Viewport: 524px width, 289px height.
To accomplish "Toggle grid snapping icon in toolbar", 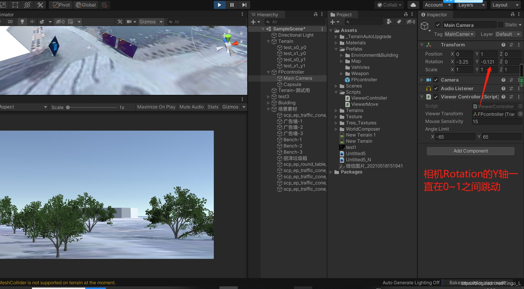I will click(104, 5).
